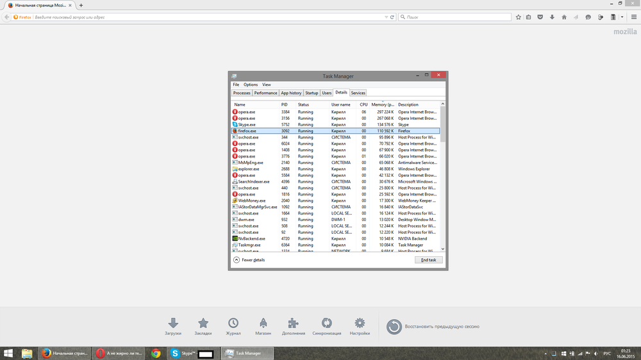Open the Hello chat smiley icon
The image size is (641, 360).
pos(588,17)
